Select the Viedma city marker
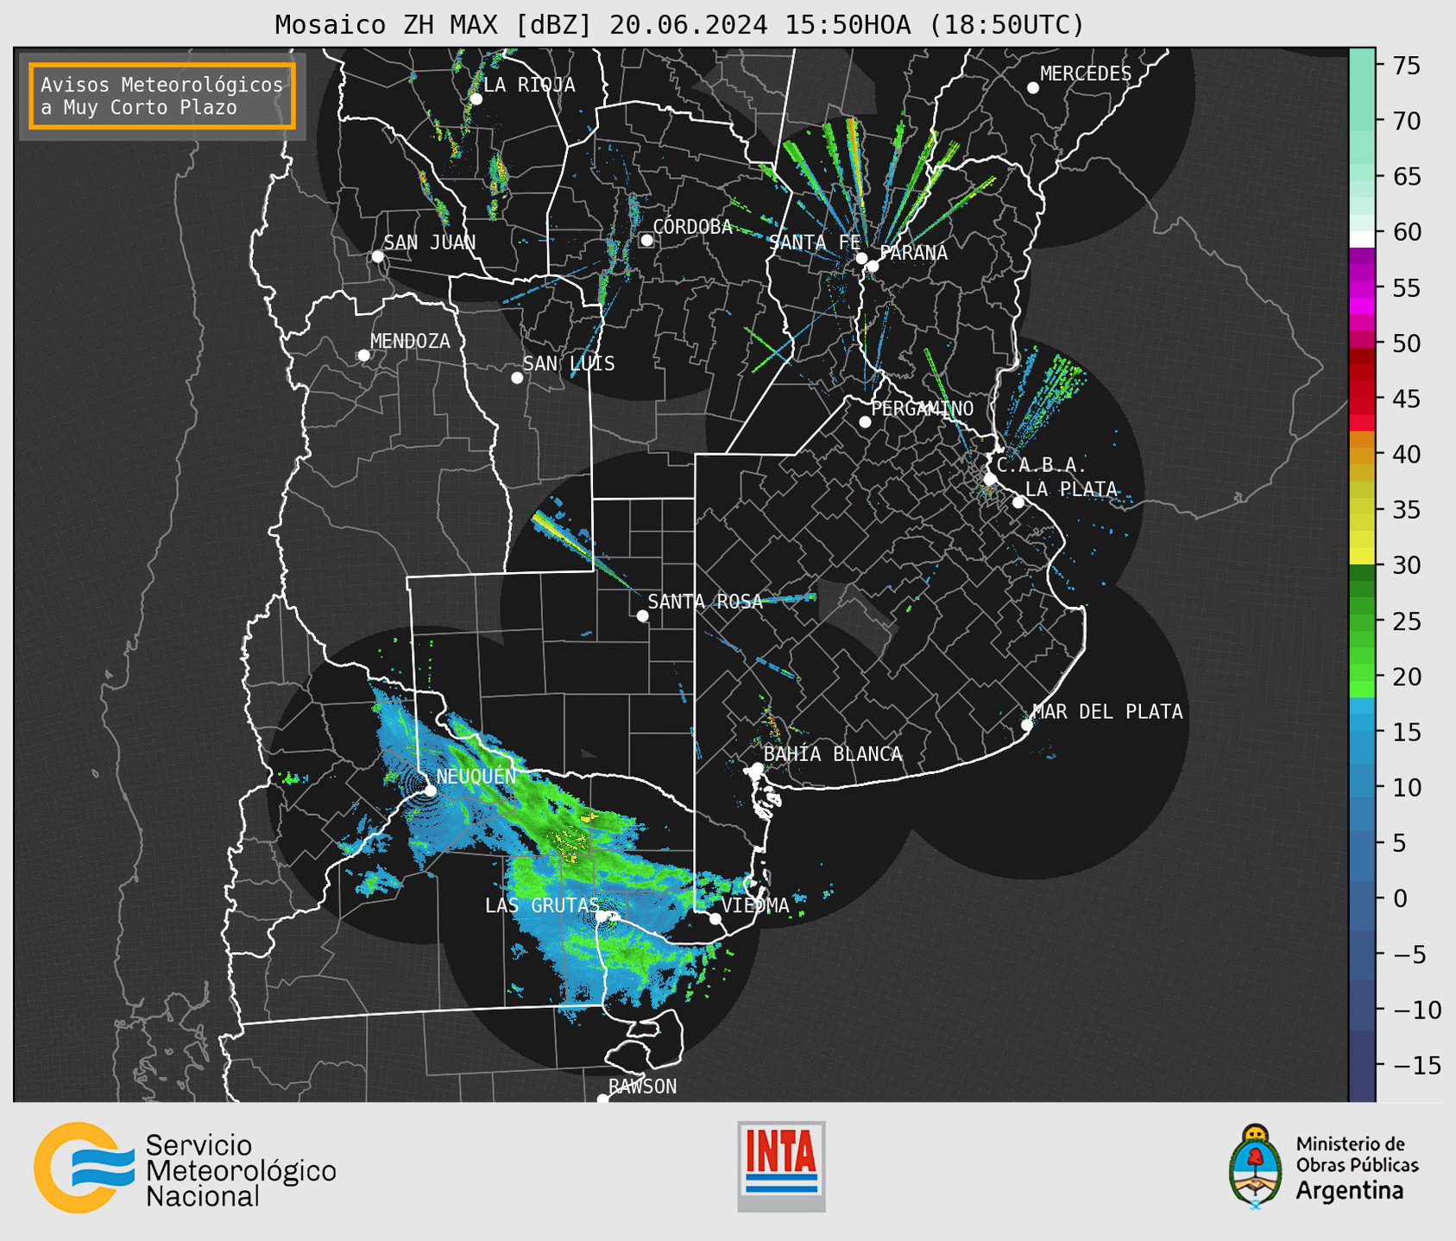 pos(715,918)
